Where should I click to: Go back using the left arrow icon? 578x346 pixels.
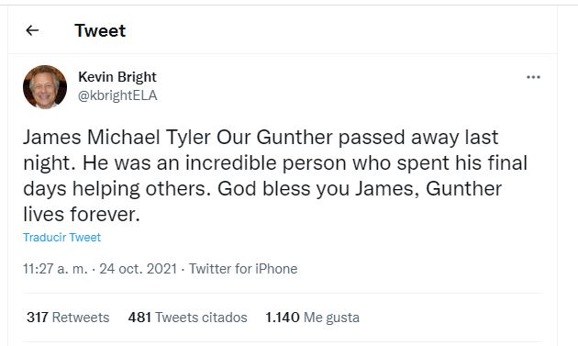[32, 30]
